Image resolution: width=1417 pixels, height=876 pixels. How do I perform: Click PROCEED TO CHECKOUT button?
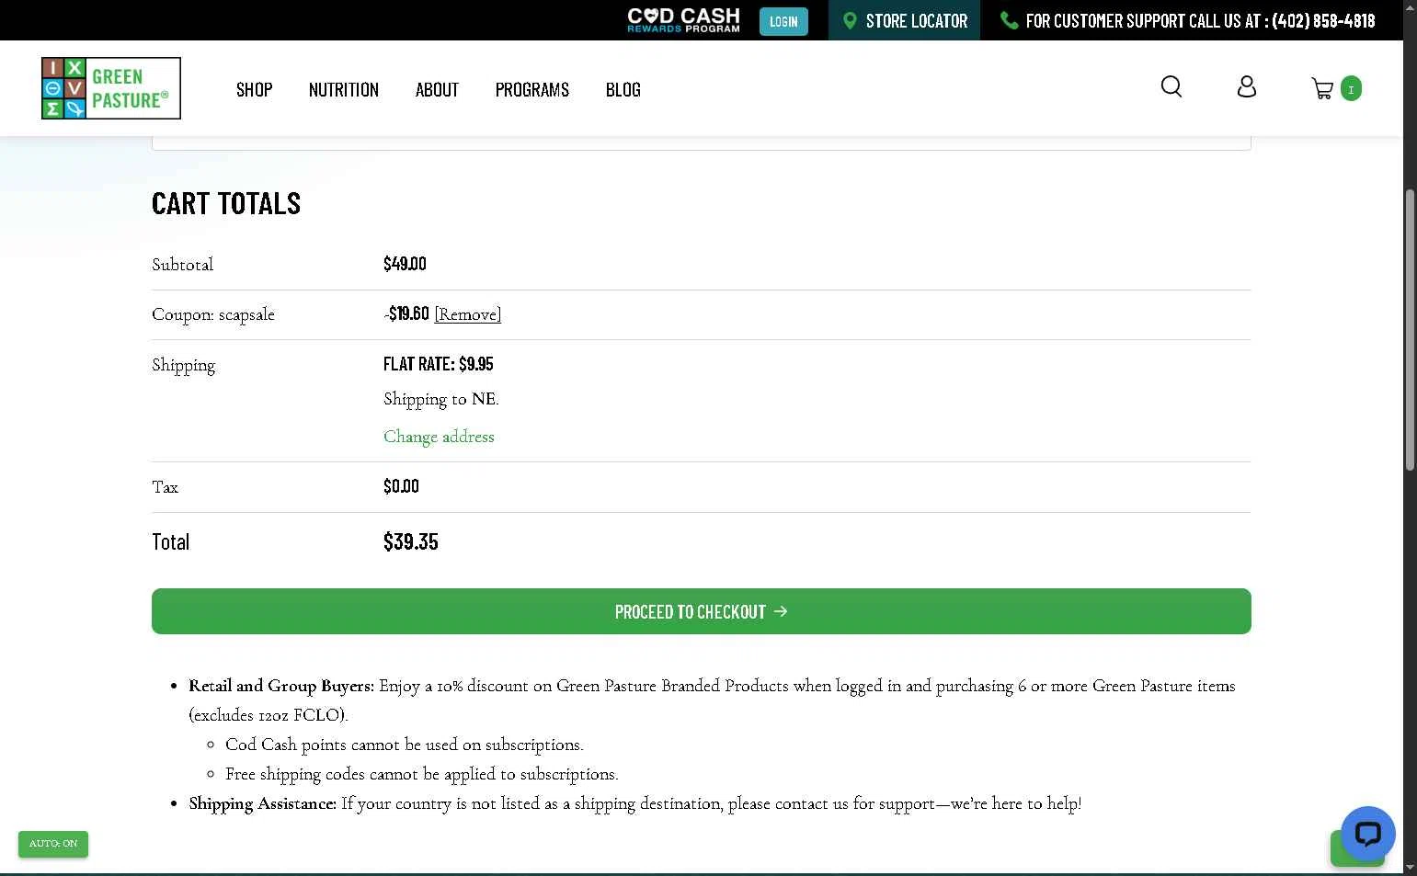coord(702,611)
